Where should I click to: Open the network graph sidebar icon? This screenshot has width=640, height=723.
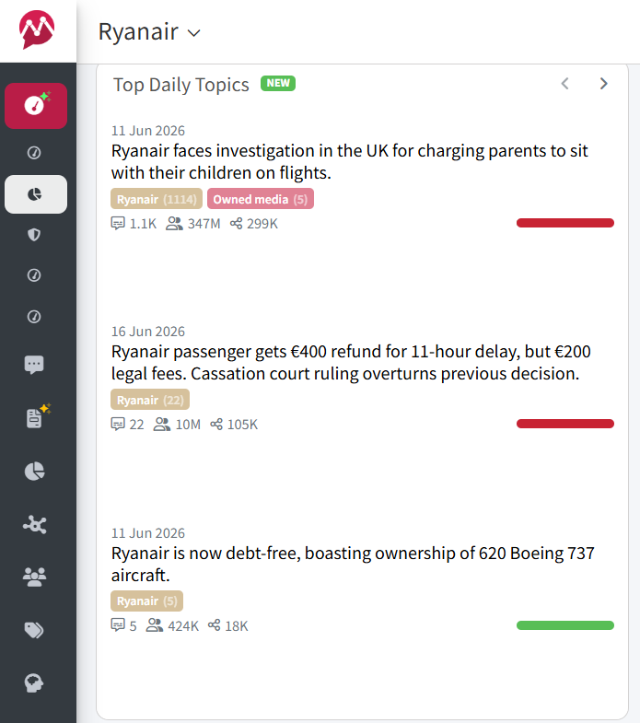pyautogui.click(x=35, y=525)
